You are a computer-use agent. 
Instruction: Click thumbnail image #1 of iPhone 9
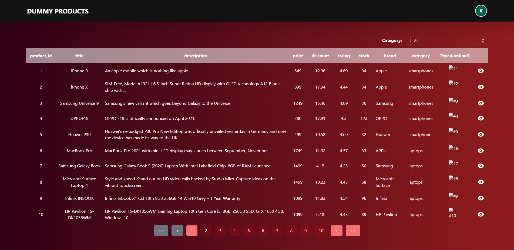pos(453,68)
